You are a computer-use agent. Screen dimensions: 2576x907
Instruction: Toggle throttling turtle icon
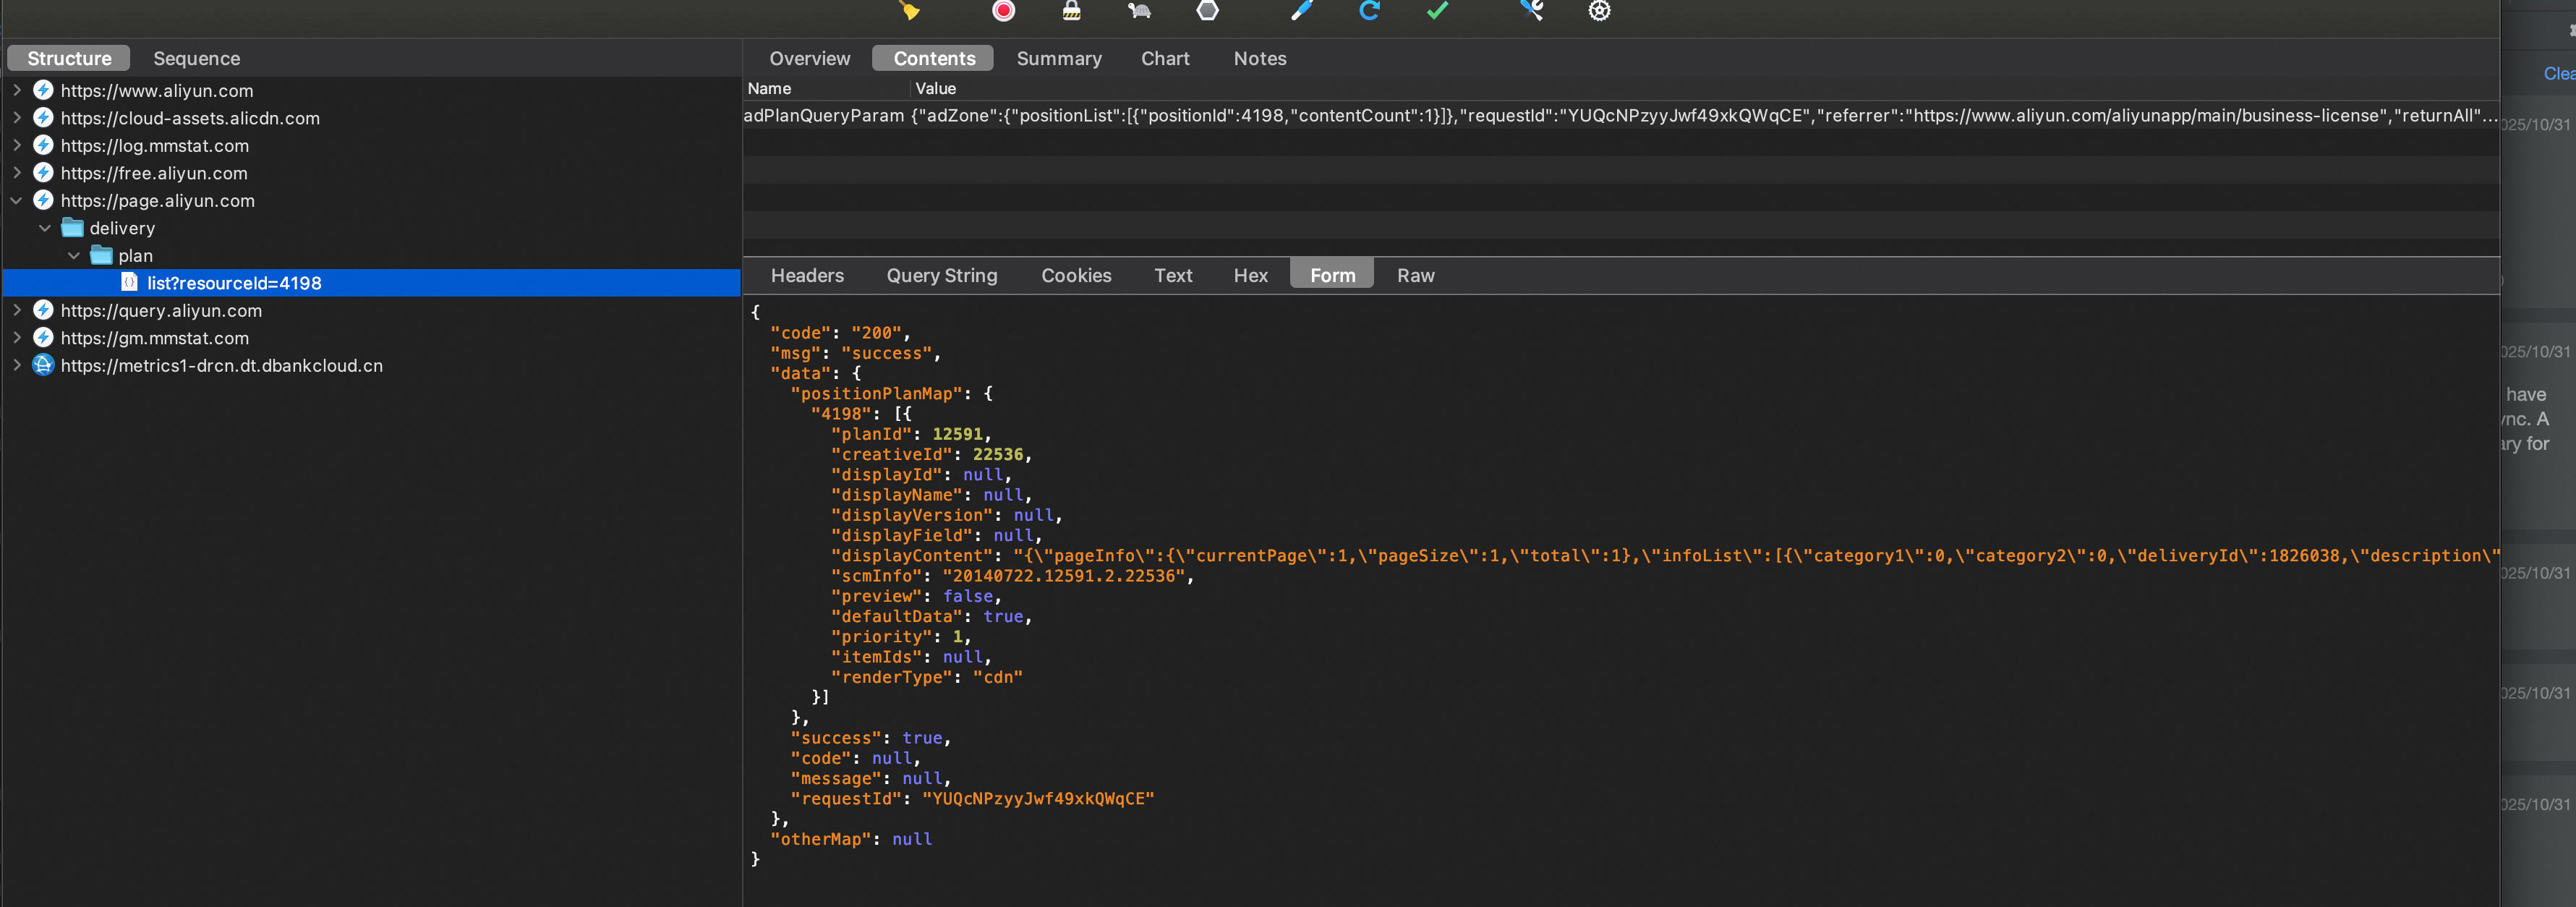click(1139, 11)
